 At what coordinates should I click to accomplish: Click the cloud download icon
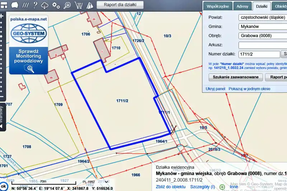point(45,5)
